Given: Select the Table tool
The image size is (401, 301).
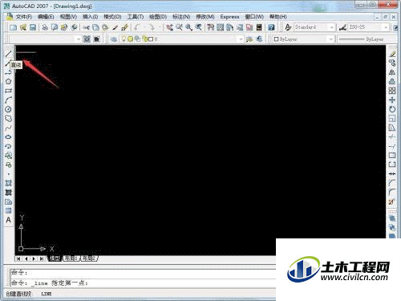Looking at the screenshot, I should click(x=8, y=211).
